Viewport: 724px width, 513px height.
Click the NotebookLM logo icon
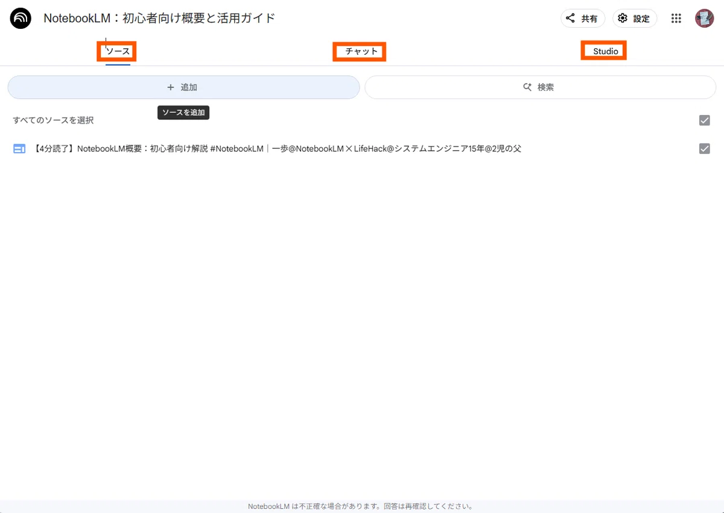coord(21,19)
